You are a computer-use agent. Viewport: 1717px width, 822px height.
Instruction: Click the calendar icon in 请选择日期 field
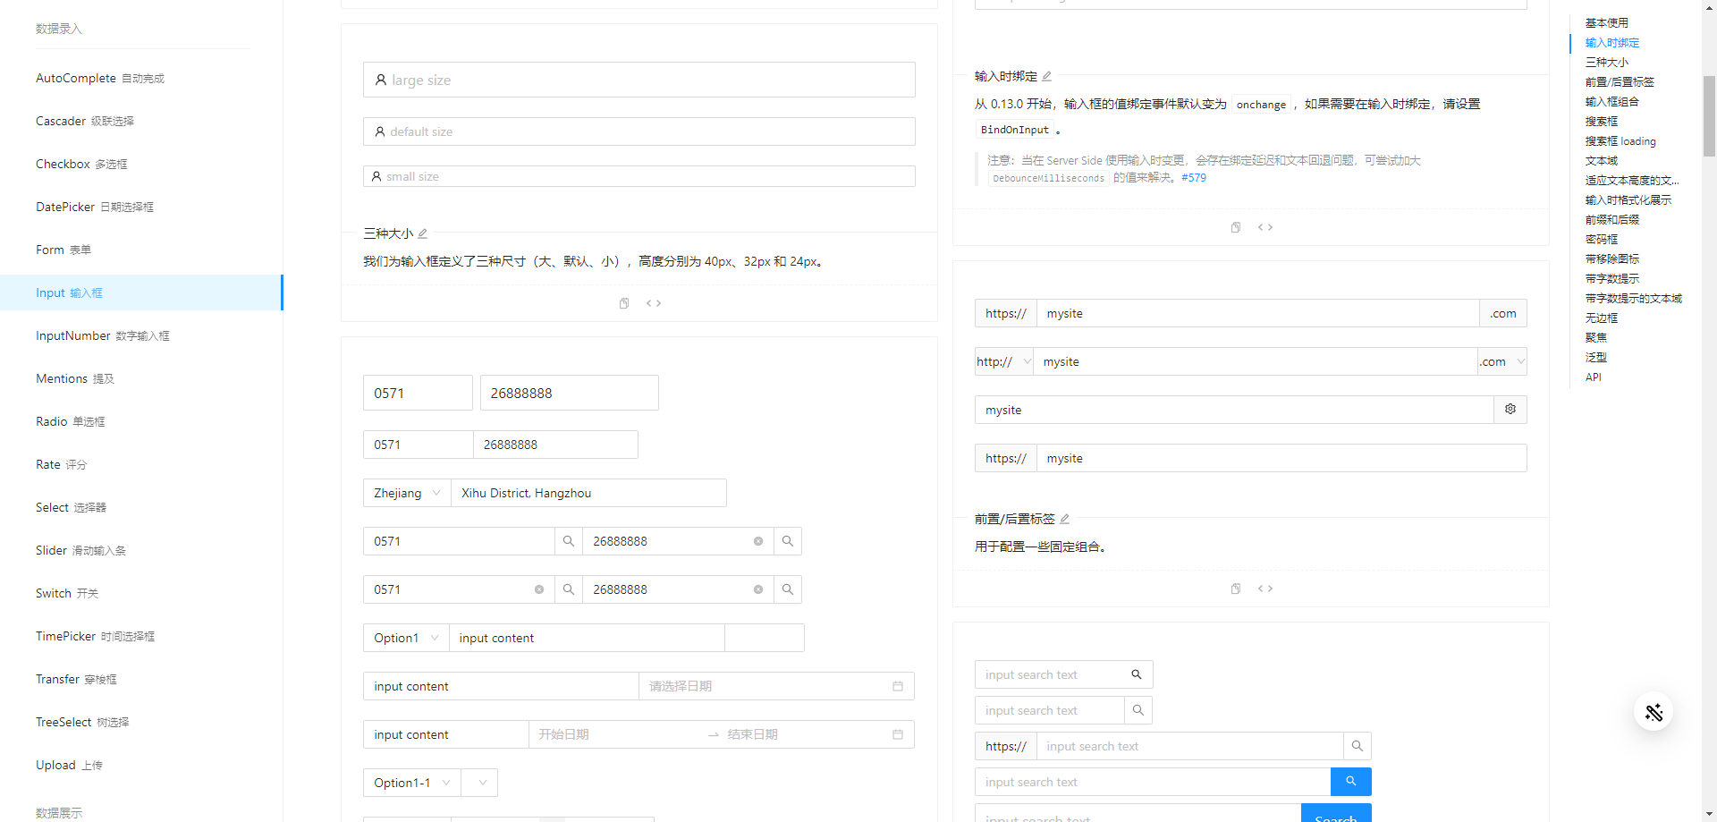(x=897, y=686)
